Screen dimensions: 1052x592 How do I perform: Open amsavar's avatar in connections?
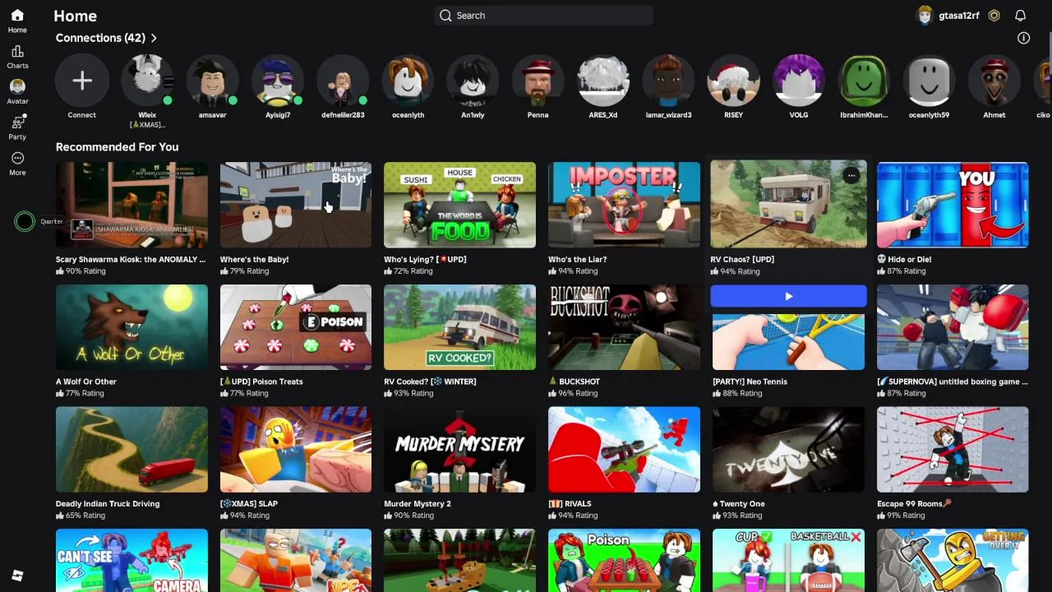tap(212, 81)
